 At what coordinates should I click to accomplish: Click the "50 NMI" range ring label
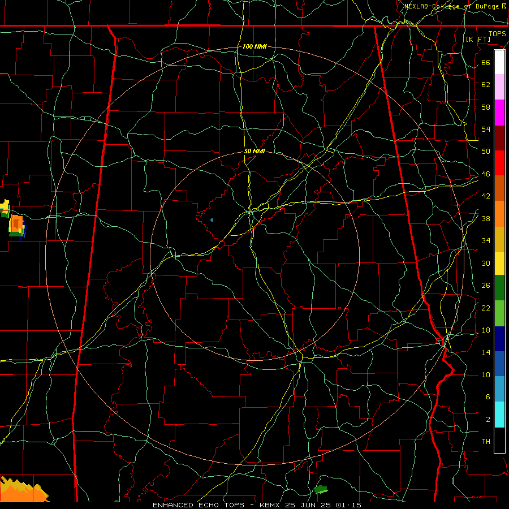point(255,151)
